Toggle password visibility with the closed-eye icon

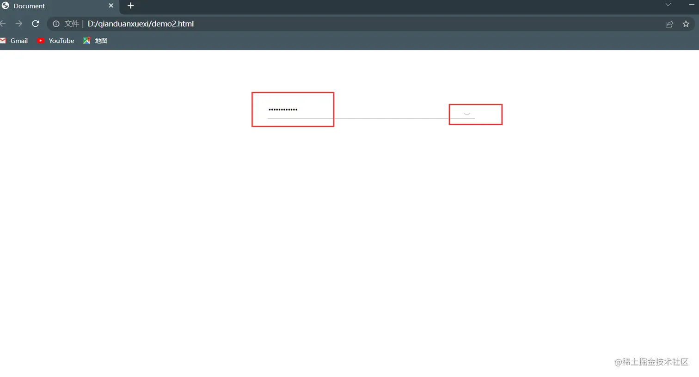[467, 113]
